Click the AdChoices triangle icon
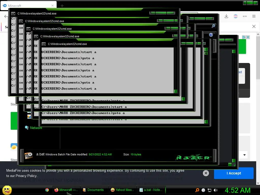This screenshot has height=195, width=260. pyautogui.click(x=244, y=37)
